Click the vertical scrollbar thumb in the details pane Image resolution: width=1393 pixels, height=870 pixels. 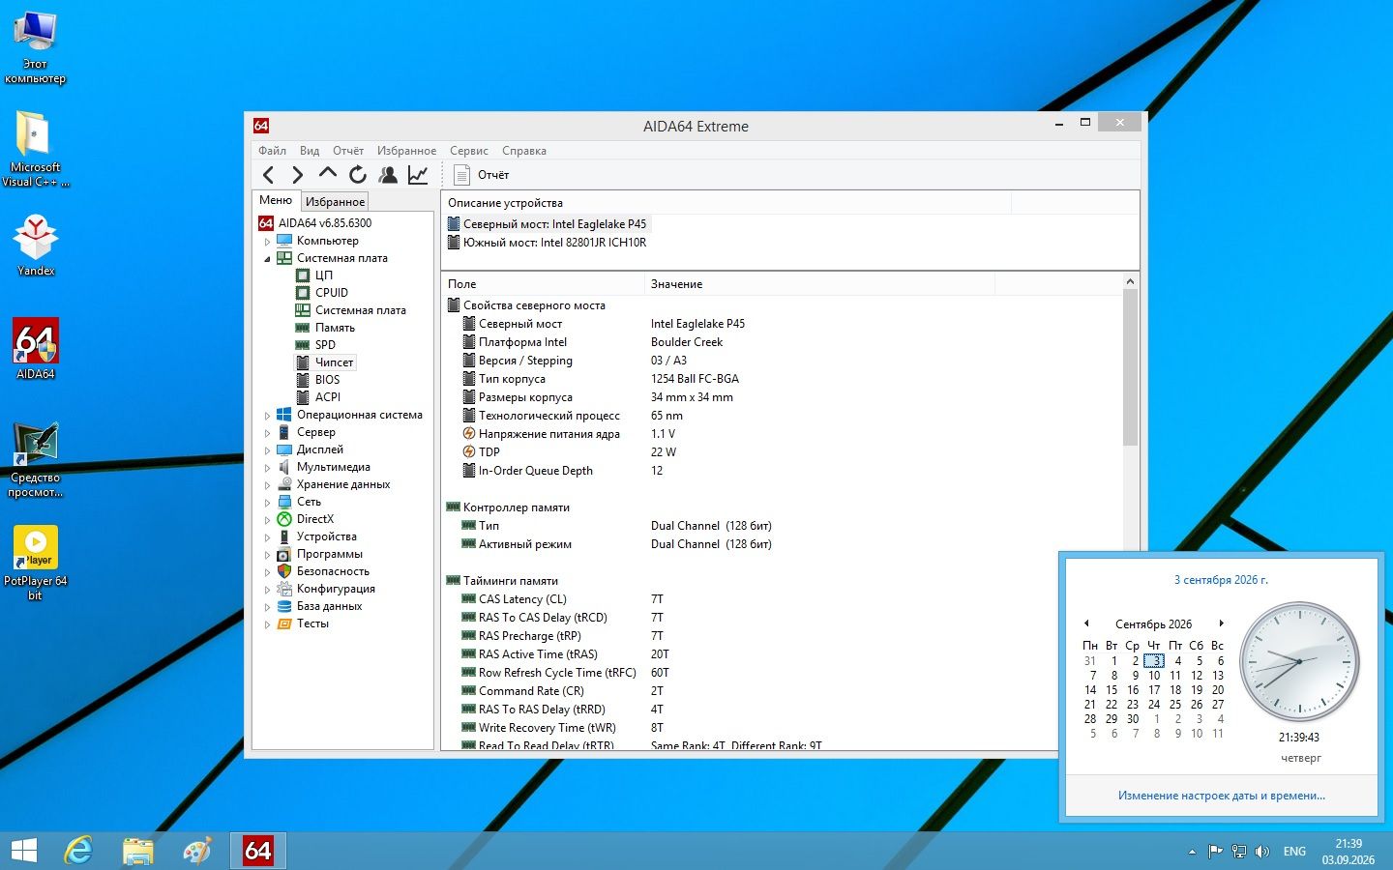coord(1130,367)
